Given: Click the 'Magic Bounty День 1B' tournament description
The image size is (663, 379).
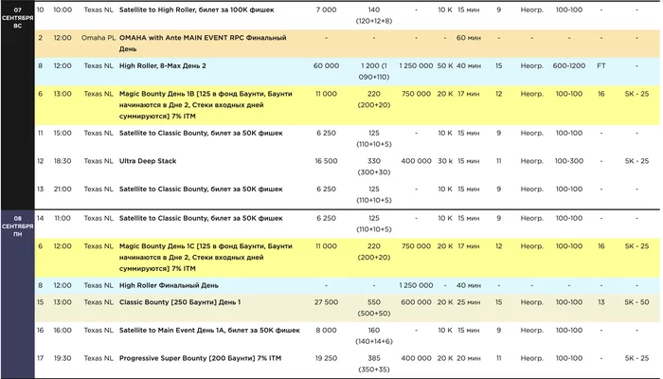Looking at the screenshot, I should tap(206, 105).
